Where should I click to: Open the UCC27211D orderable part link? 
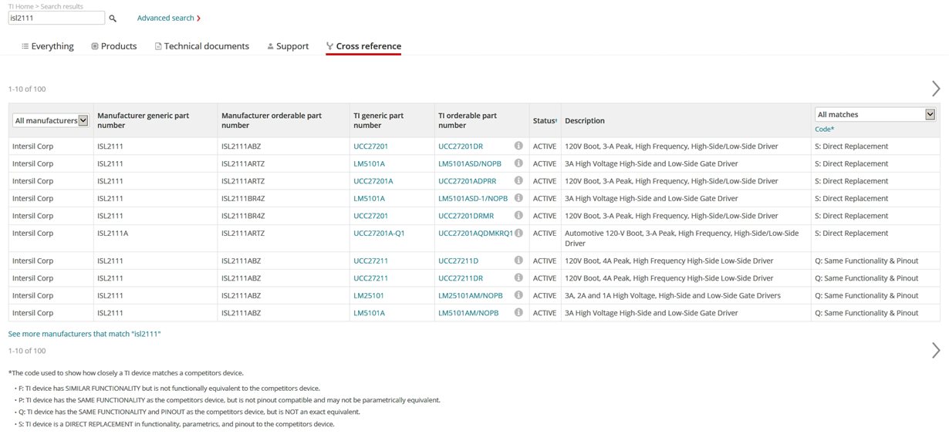tap(458, 261)
